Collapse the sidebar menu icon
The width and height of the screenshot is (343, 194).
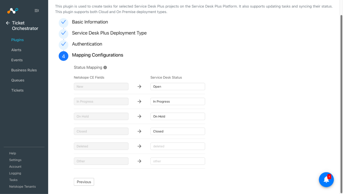(37, 10)
